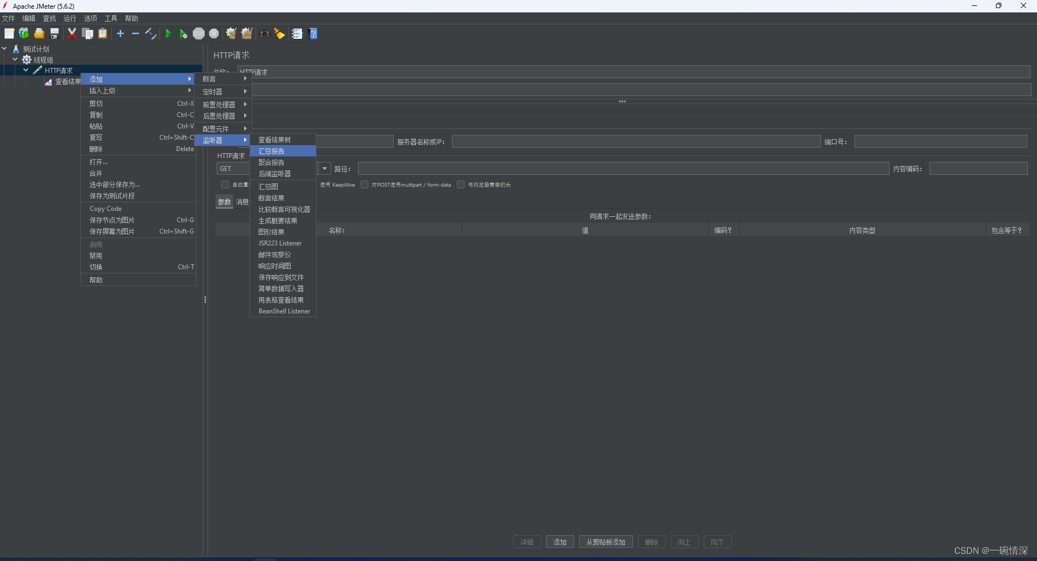Viewport: 1037px width, 561px height.
Task: Click the 内容编码 input field
Action: [978, 169]
